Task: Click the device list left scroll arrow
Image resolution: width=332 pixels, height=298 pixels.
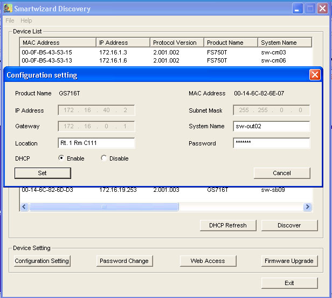Action: pos(24,206)
